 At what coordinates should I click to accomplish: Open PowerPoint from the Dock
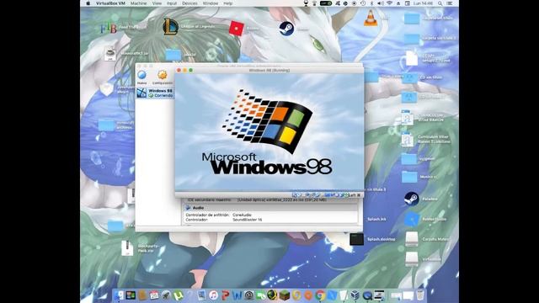tap(226, 295)
